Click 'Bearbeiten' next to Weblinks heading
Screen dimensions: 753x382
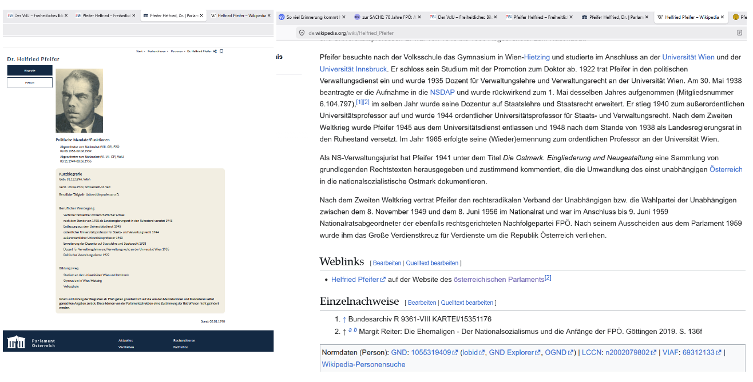[387, 263]
